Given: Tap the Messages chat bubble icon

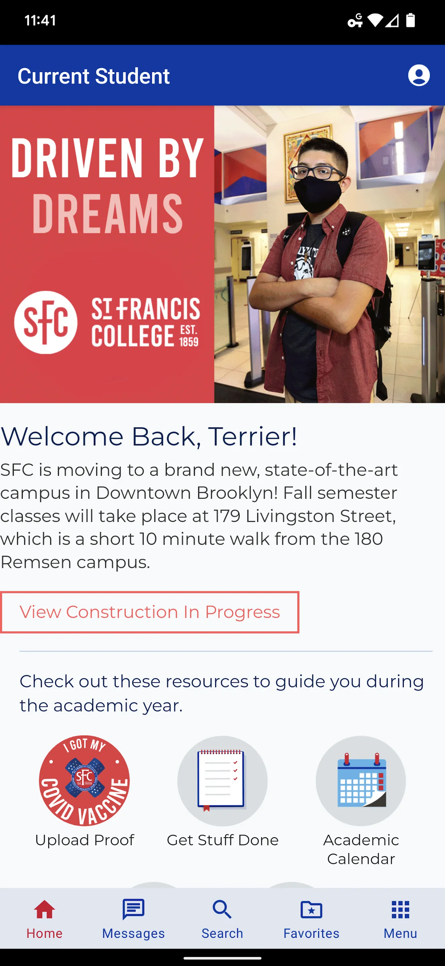Looking at the screenshot, I should [134, 909].
